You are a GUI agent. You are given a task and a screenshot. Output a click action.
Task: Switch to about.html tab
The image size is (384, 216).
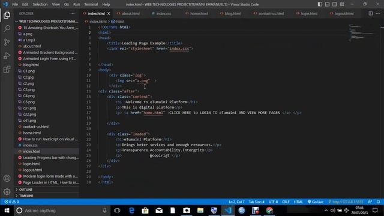[130, 13]
